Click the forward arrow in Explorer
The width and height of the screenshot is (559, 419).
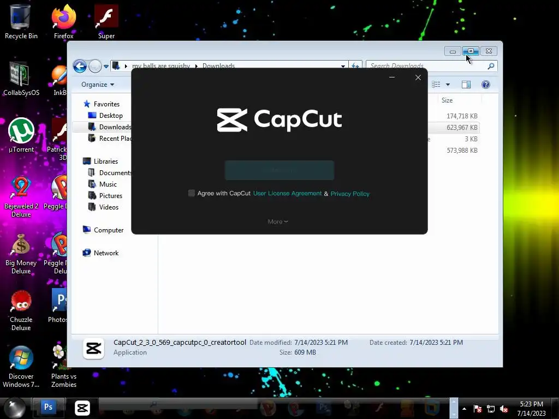tap(95, 66)
